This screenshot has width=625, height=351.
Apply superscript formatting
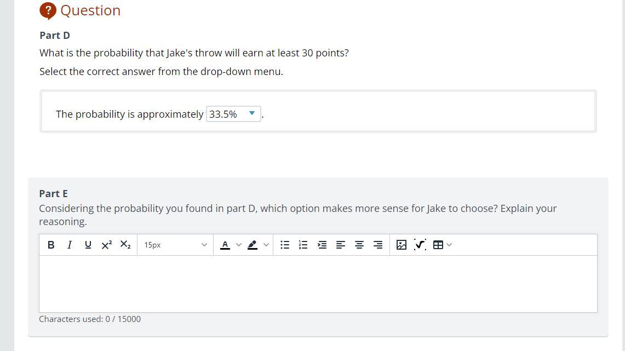point(106,245)
